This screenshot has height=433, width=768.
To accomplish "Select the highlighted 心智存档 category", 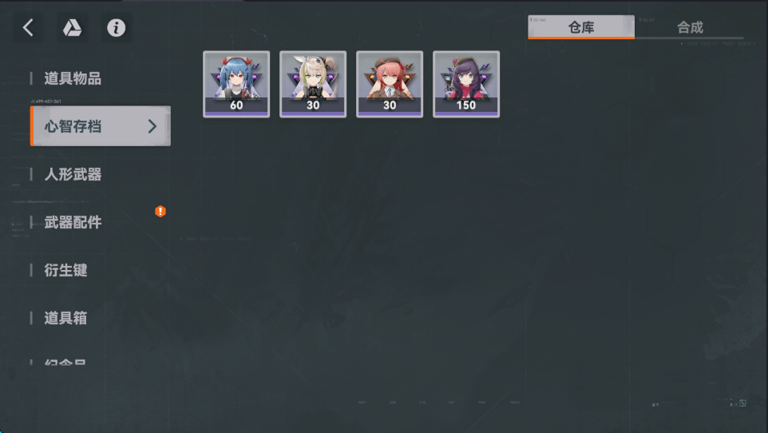I will coord(101,126).
